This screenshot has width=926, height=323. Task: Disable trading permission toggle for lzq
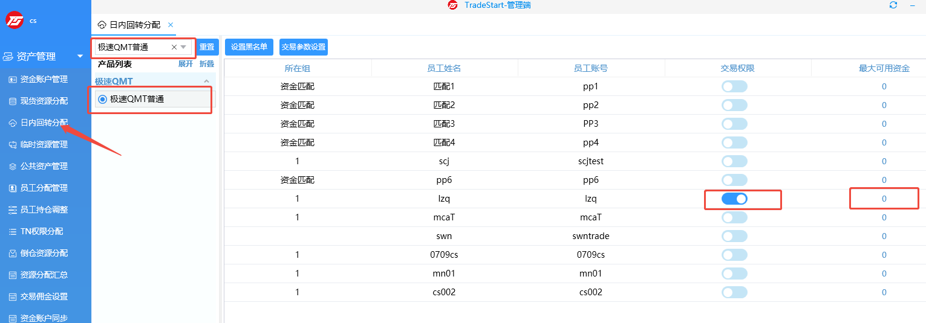click(734, 199)
